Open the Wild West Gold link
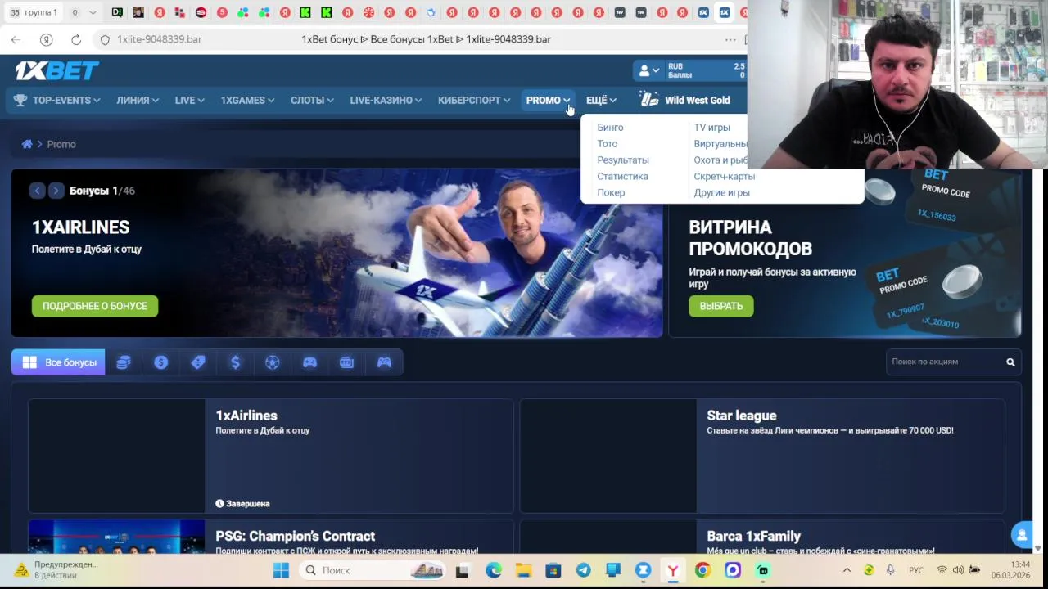 click(685, 100)
